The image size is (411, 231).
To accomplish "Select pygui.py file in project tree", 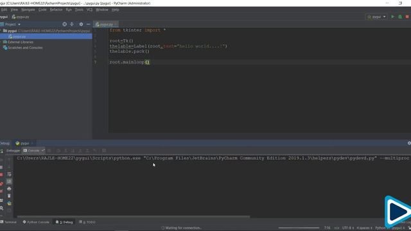I will pyautogui.click(x=46, y=37).
